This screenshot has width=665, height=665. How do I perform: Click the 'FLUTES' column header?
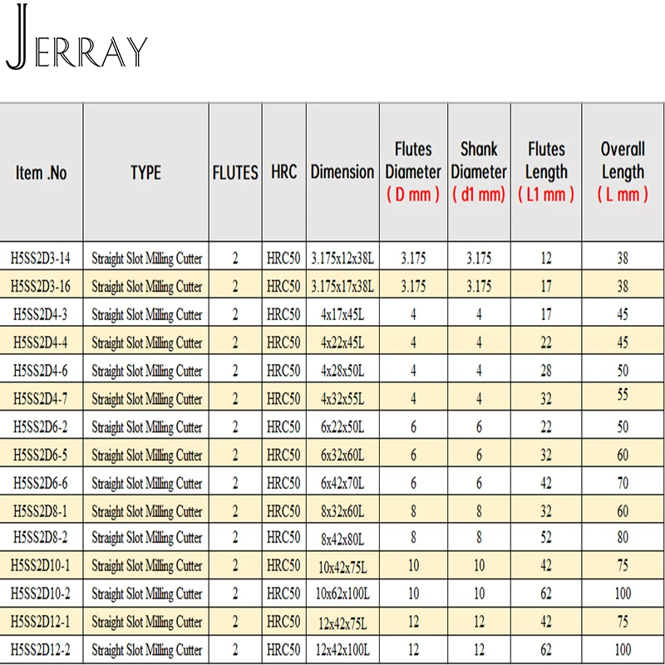(x=235, y=173)
